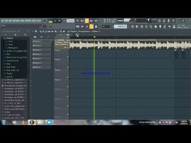Open the ADD menu

pos(10,21)
